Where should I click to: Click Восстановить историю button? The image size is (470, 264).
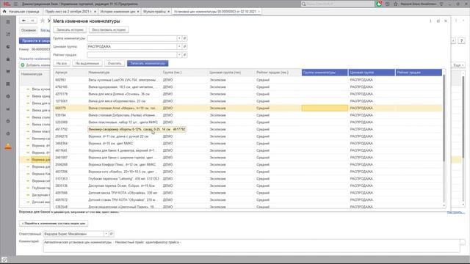[x=109, y=30]
